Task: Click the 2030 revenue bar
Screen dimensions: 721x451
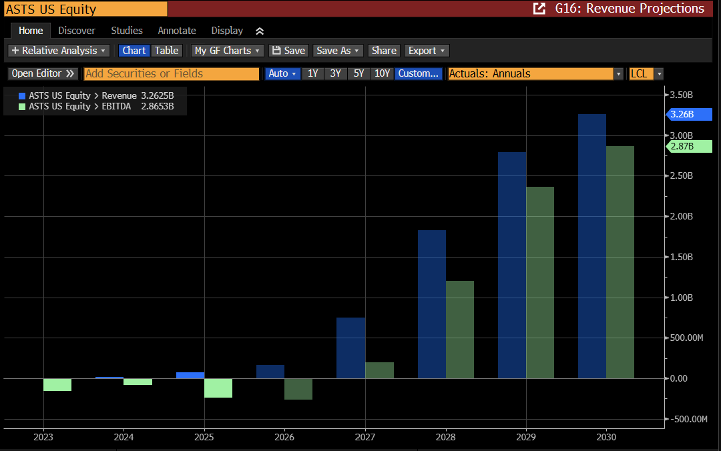Action: coord(591,246)
